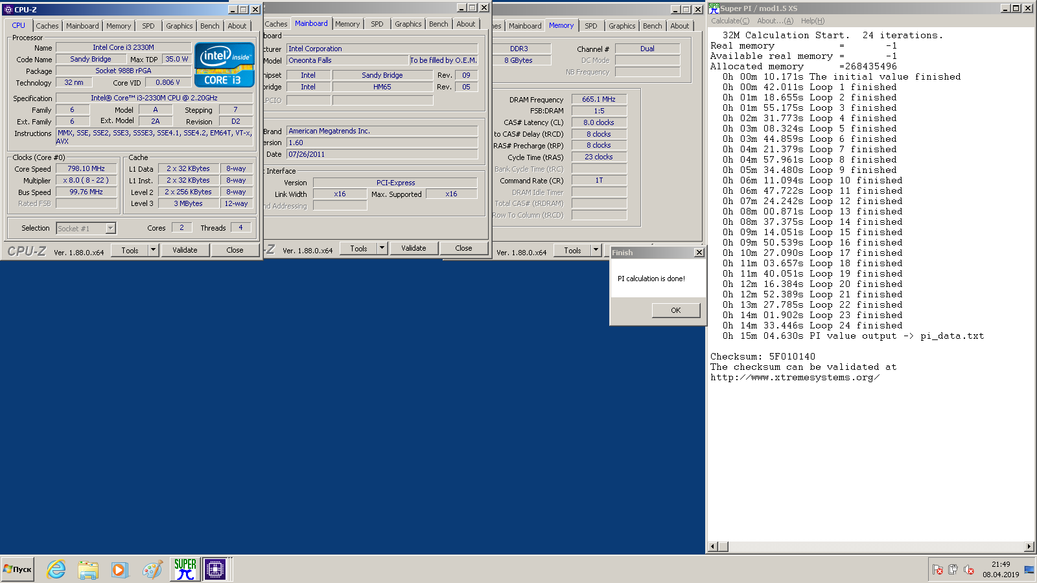Open SPD tab in the Memory window

coord(591,26)
